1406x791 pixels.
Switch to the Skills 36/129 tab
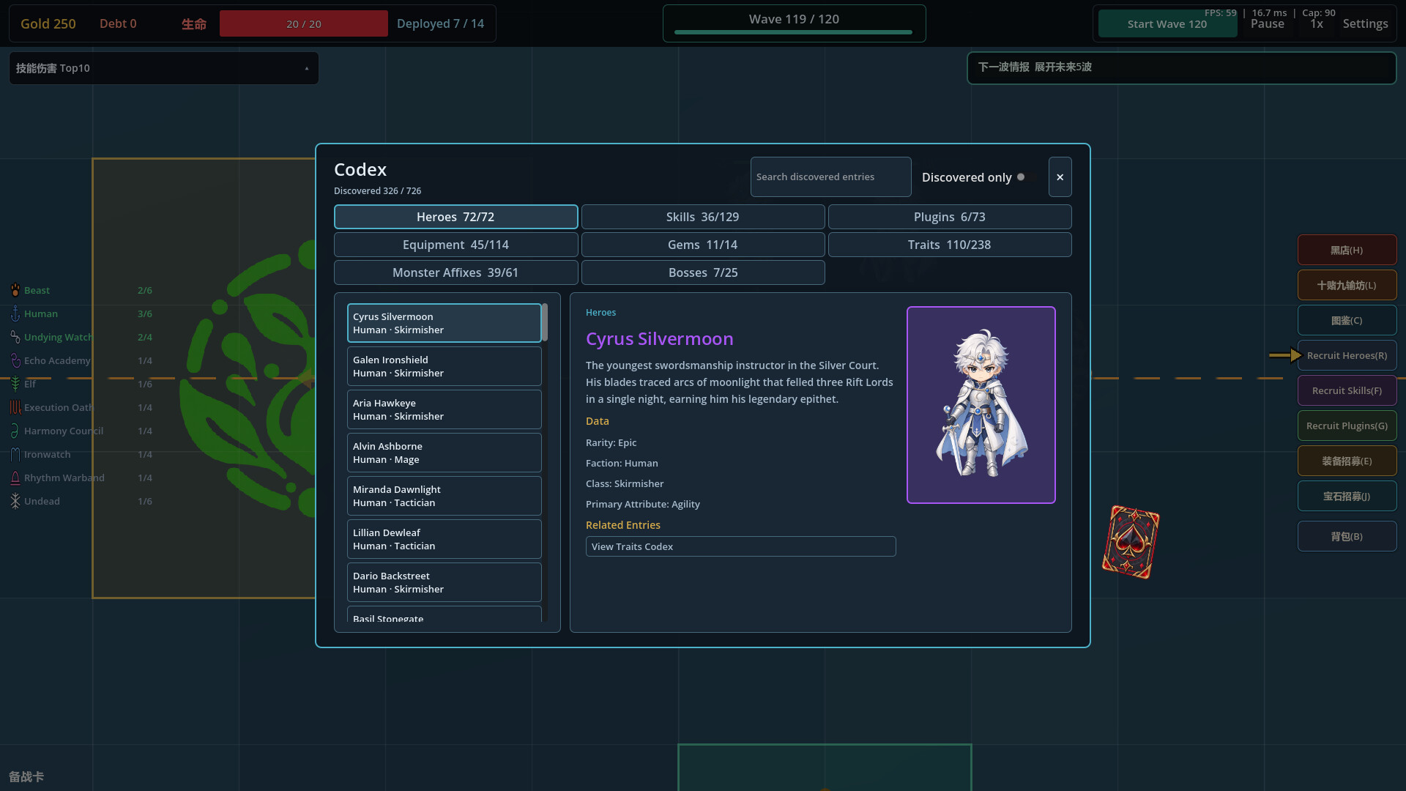703,217
